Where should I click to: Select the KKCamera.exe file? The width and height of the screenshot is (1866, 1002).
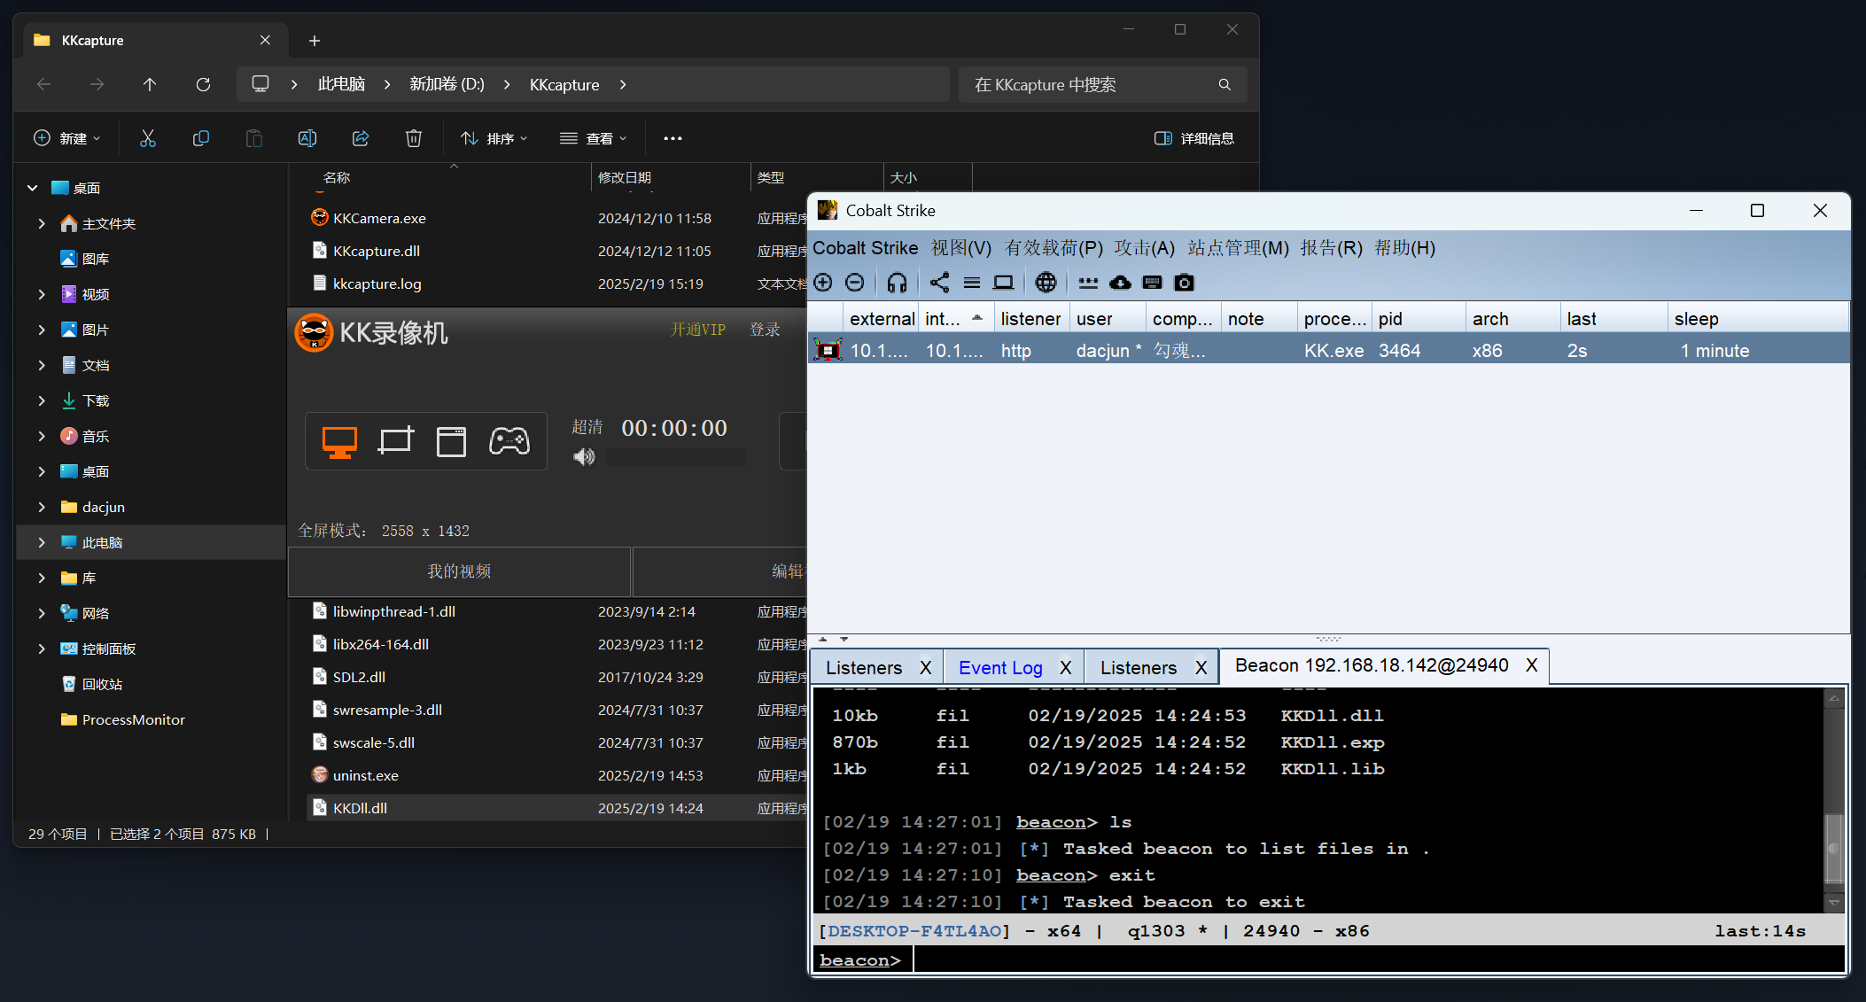(379, 218)
